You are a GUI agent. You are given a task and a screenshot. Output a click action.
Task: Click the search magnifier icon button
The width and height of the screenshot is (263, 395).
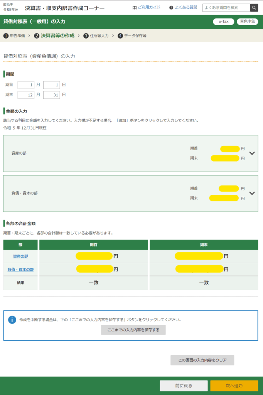pyautogui.click(x=254, y=8)
